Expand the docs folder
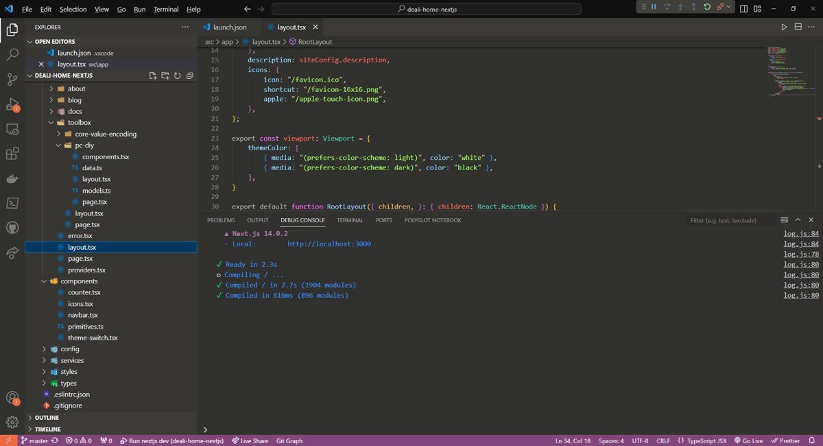This screenshot has height=446, width=823. [x=51, y=111]
